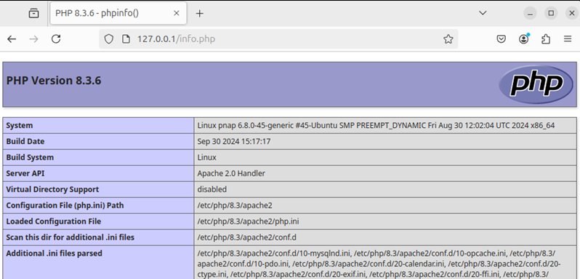The width and height of the screenshot is (580, 279).
Task: Bookmark this page with the star
Action: [x=448, y=39]
